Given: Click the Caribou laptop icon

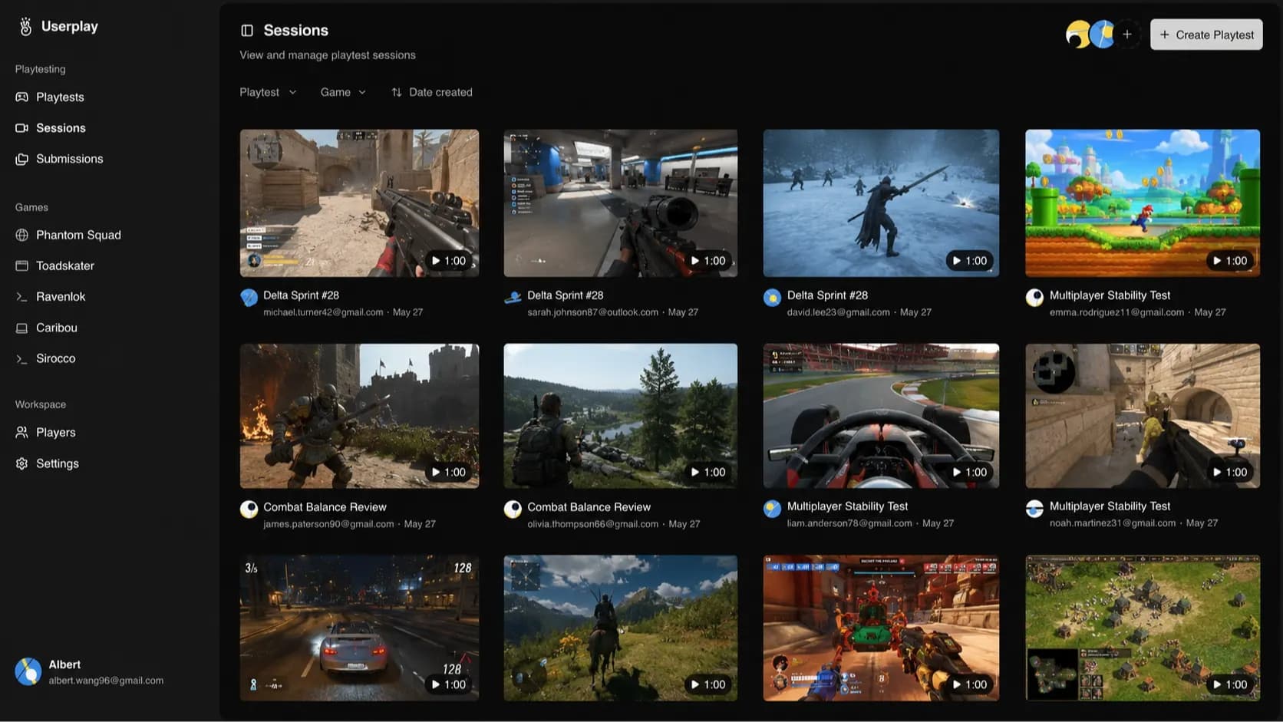Looking at the screenshot, I should (21, 328).
